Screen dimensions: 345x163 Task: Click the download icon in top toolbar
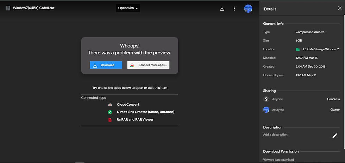coord(222,8)
